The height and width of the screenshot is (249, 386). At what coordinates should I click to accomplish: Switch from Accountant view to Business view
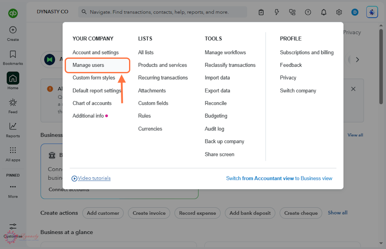coord(279,178)
